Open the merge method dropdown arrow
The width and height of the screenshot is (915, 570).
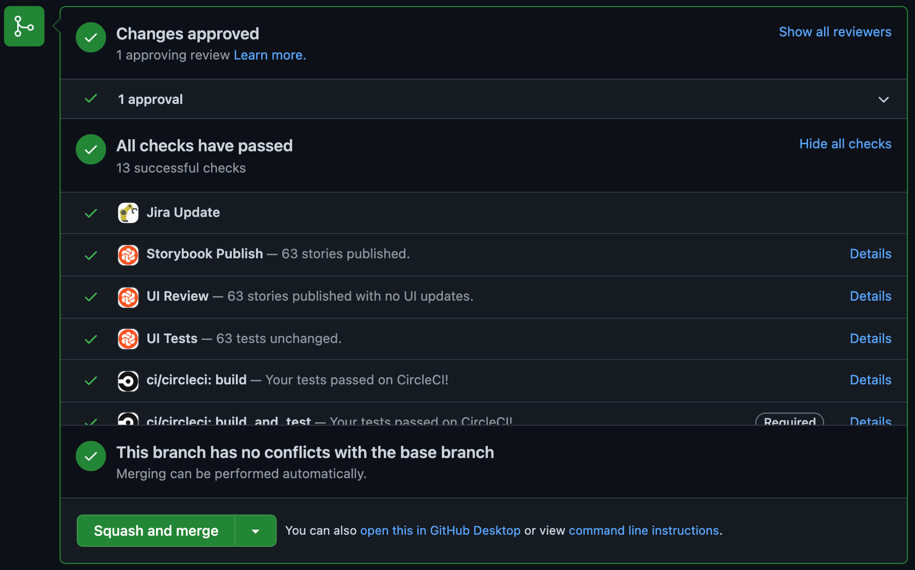pyautogui.click(x=256, y=531)
